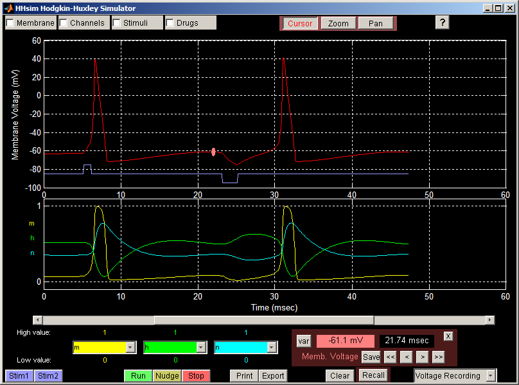Step cursor right with > button

[x=422, y=357]
